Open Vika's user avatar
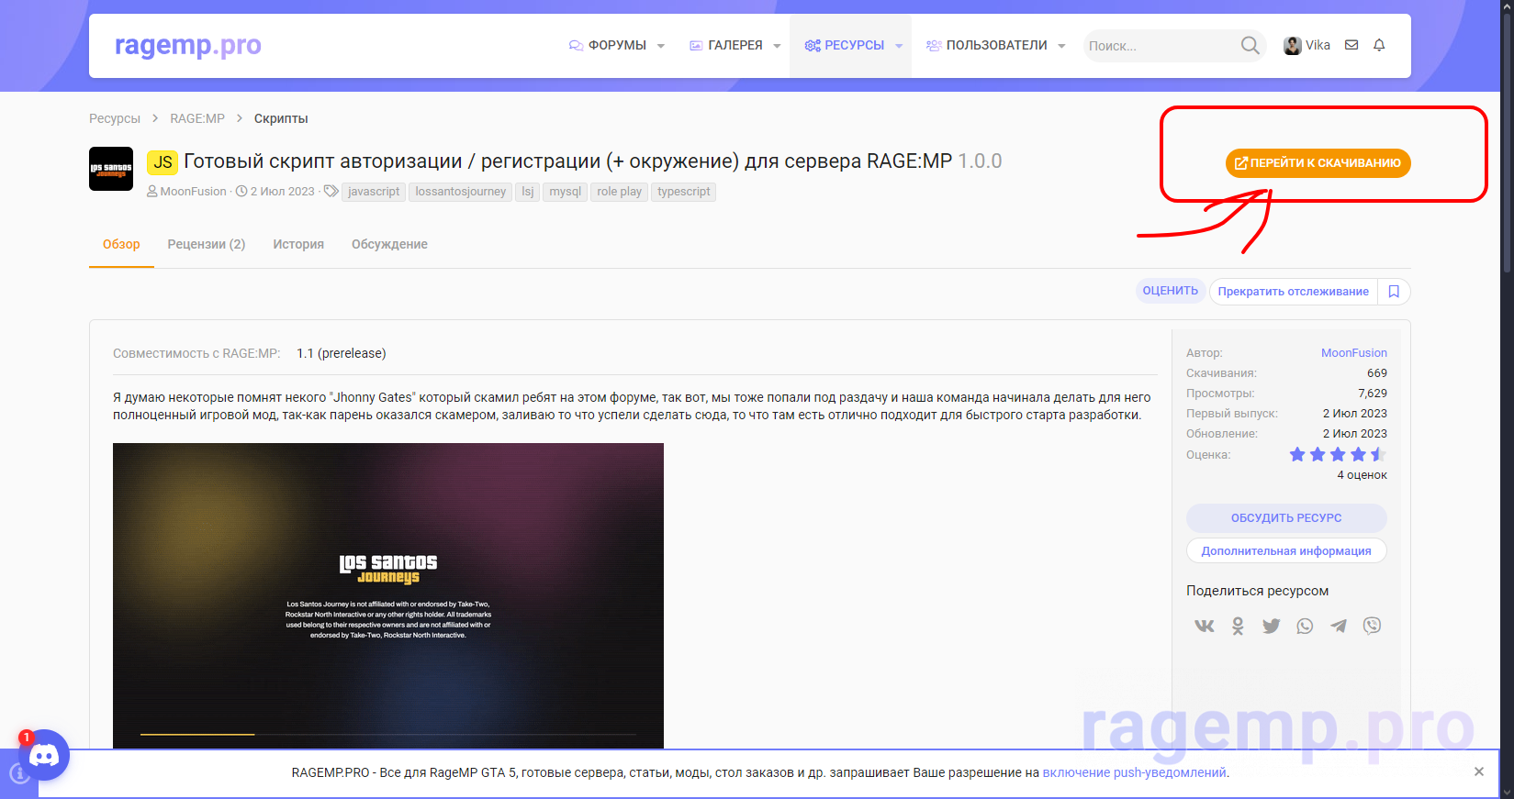 pyautogui.click(x=1293, y=46)
